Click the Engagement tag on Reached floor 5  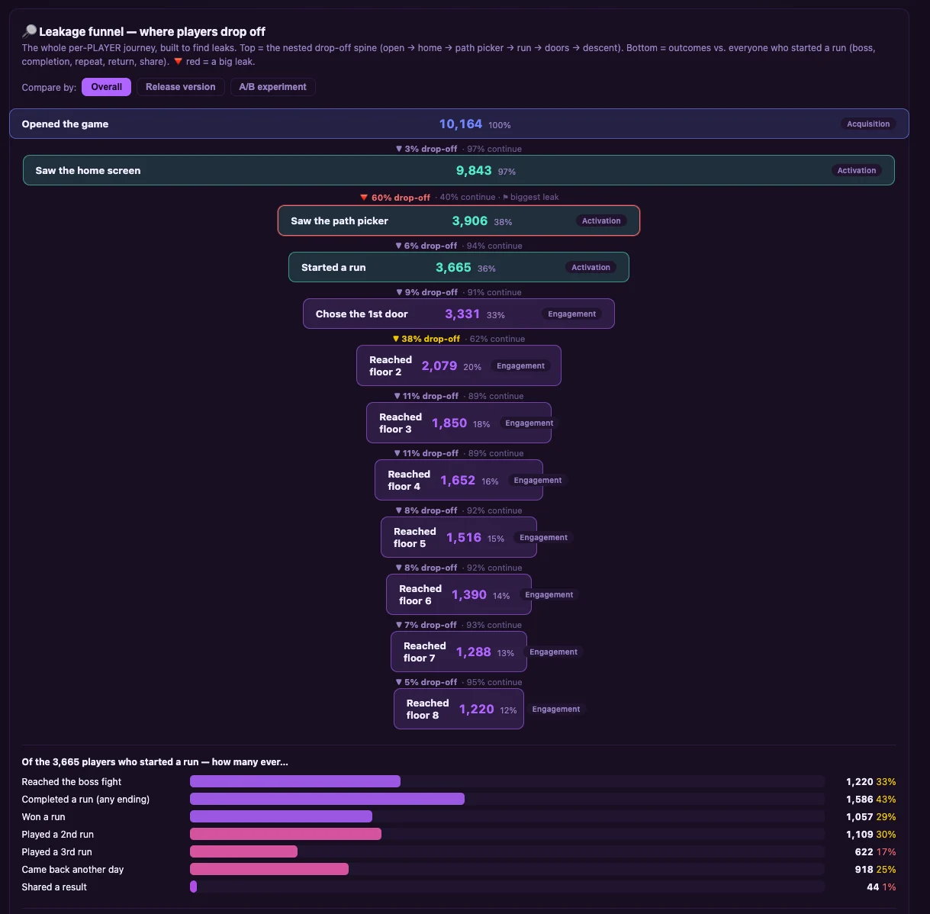[x=543, y=537]
